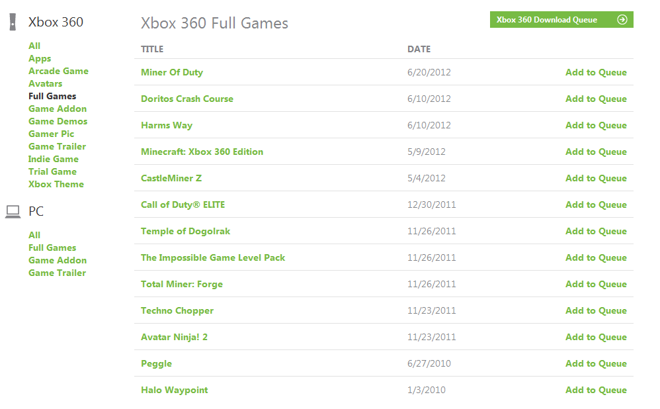This screenshot has width=660, height=409.
Task: Open the Miner Of Duty title link
Action: [x=172, y=72]
